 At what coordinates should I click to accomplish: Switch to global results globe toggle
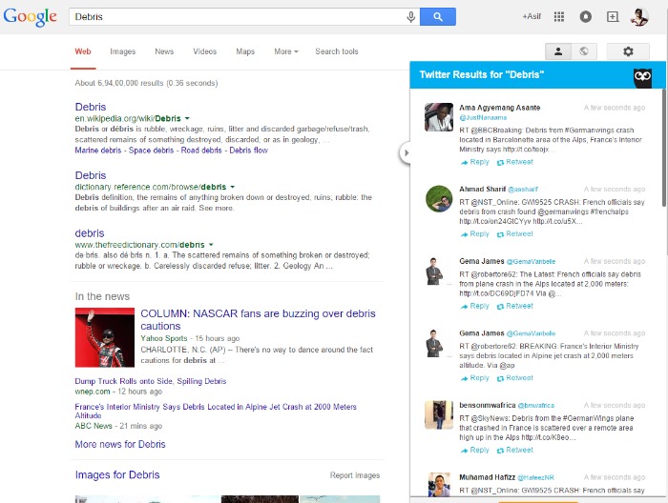[584, 51]
